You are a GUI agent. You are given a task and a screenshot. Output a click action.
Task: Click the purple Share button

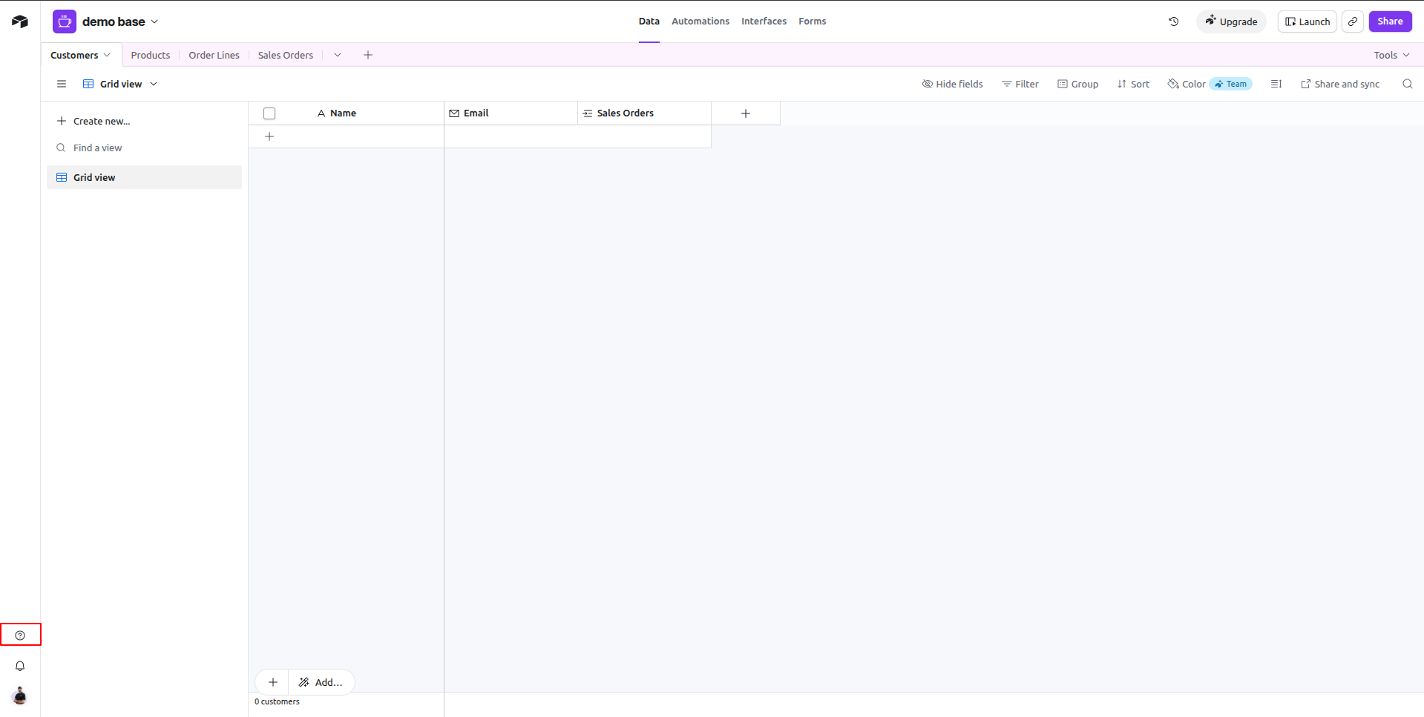pos(1390,22)
